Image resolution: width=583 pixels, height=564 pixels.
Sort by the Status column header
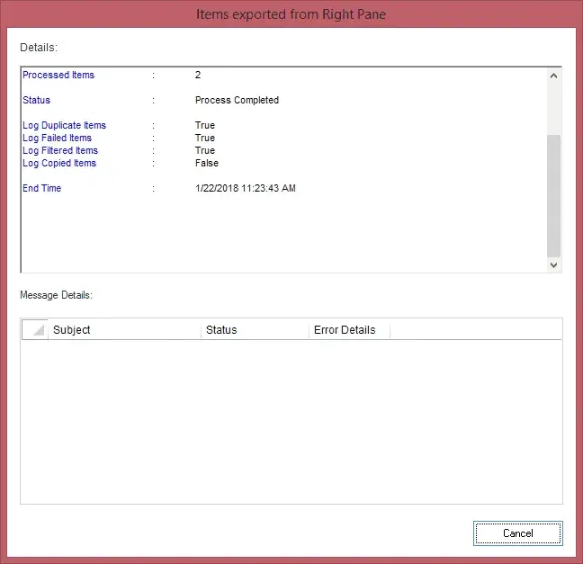[x=255, y=330]
